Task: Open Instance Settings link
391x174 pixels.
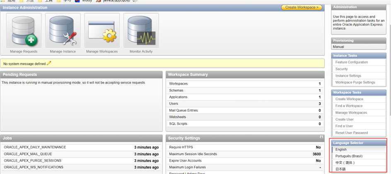Action: pos(348,76)
